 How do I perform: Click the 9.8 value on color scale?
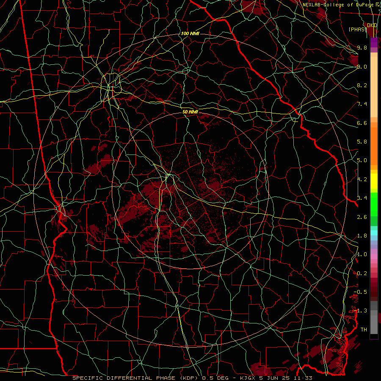(362, 47)
